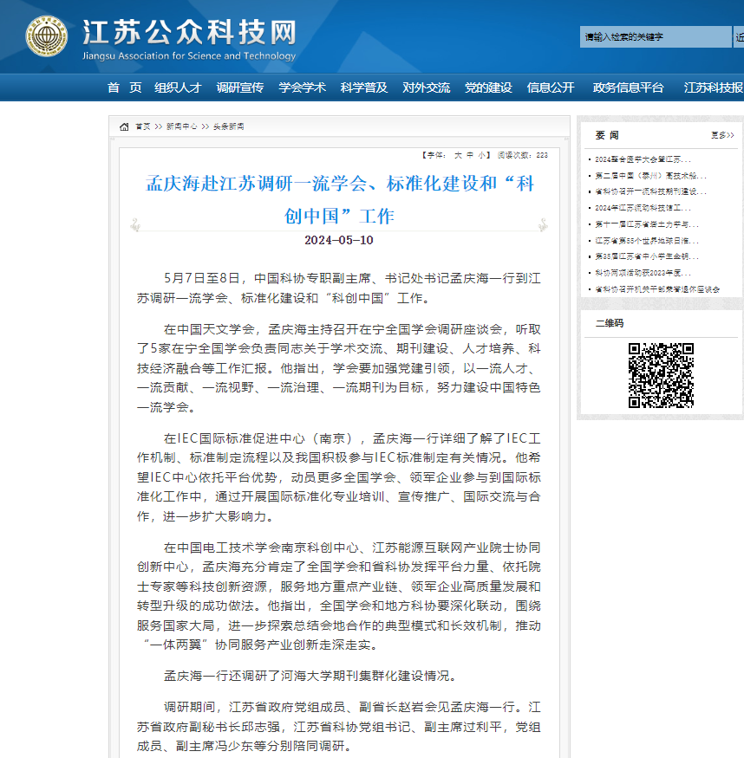Set font size to 大 (large)
This screenshot has height=758, width=744.
coord(458,156)
